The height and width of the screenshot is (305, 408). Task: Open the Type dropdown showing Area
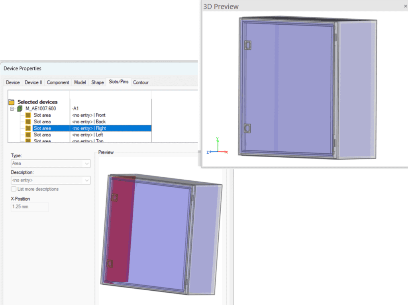pos(87,163)
